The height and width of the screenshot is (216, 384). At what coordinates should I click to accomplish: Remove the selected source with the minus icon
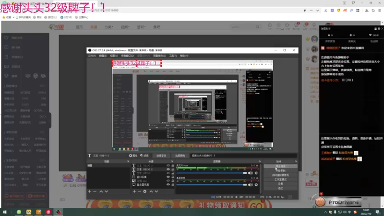click(x=139, y=192)
